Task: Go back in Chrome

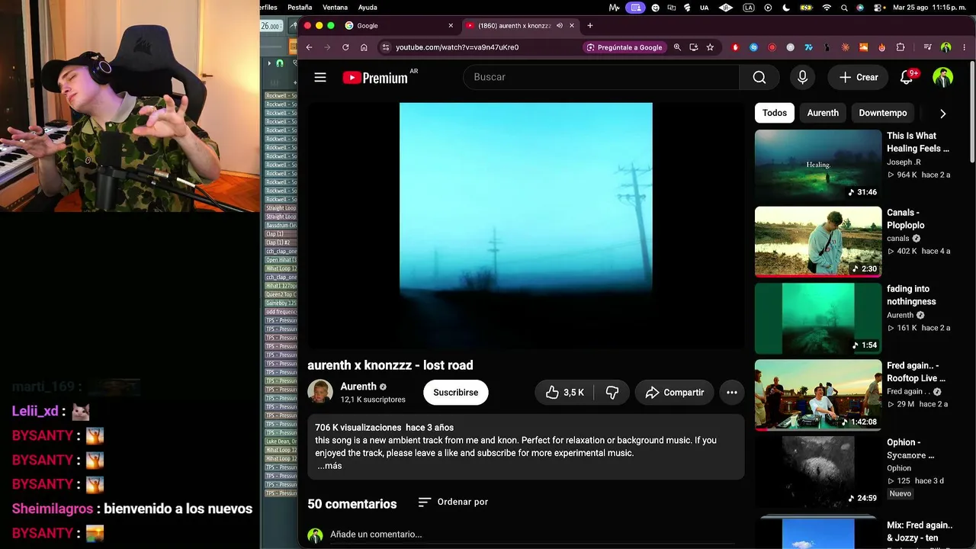Action: coord(309,47)
